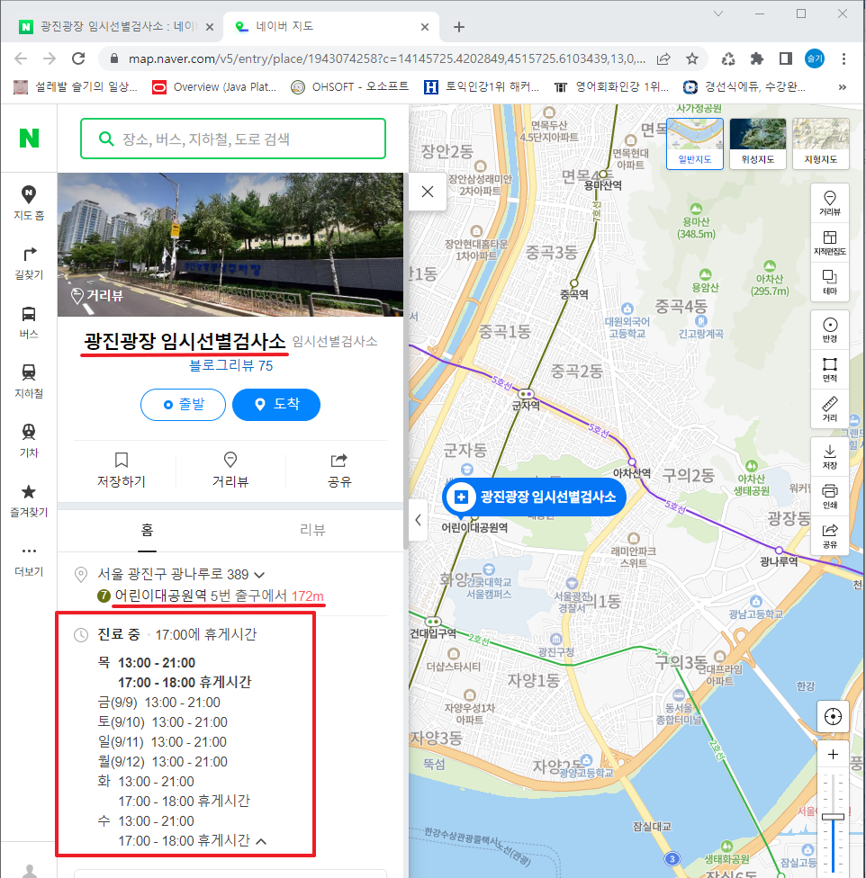Switch to 지형지도 terrain map
866x878 pixels.
pos(821,143)
